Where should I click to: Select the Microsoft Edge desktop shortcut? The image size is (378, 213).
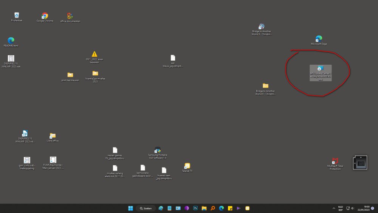click(319, 39)
